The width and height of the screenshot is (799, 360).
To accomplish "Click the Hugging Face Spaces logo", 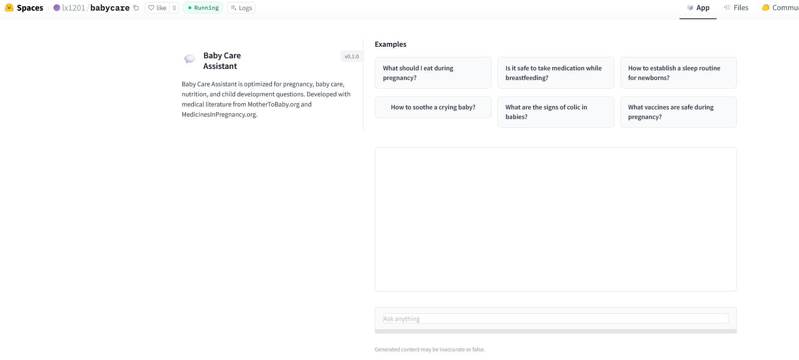I will click(x=9, y=8).
